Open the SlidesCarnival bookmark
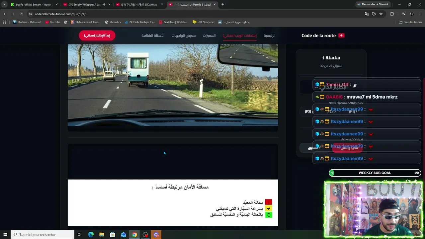The height and width of the screenshot is (239, 425). 85,22
